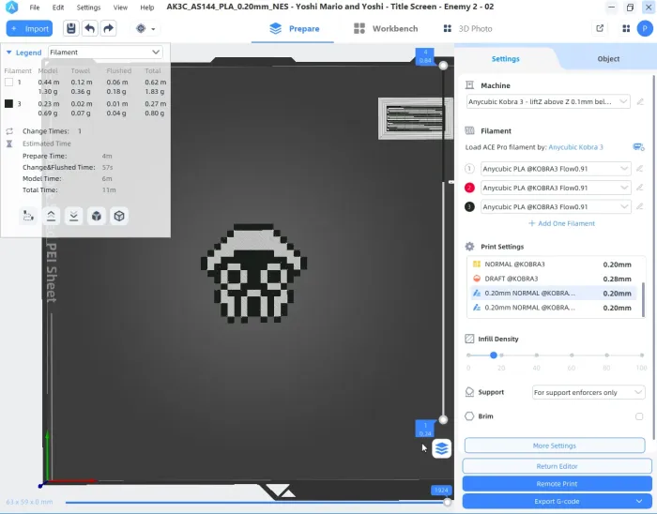Enable the Brim checkbox
The width and height of the screenshot is (657, 514).
[x=639, y=416]
